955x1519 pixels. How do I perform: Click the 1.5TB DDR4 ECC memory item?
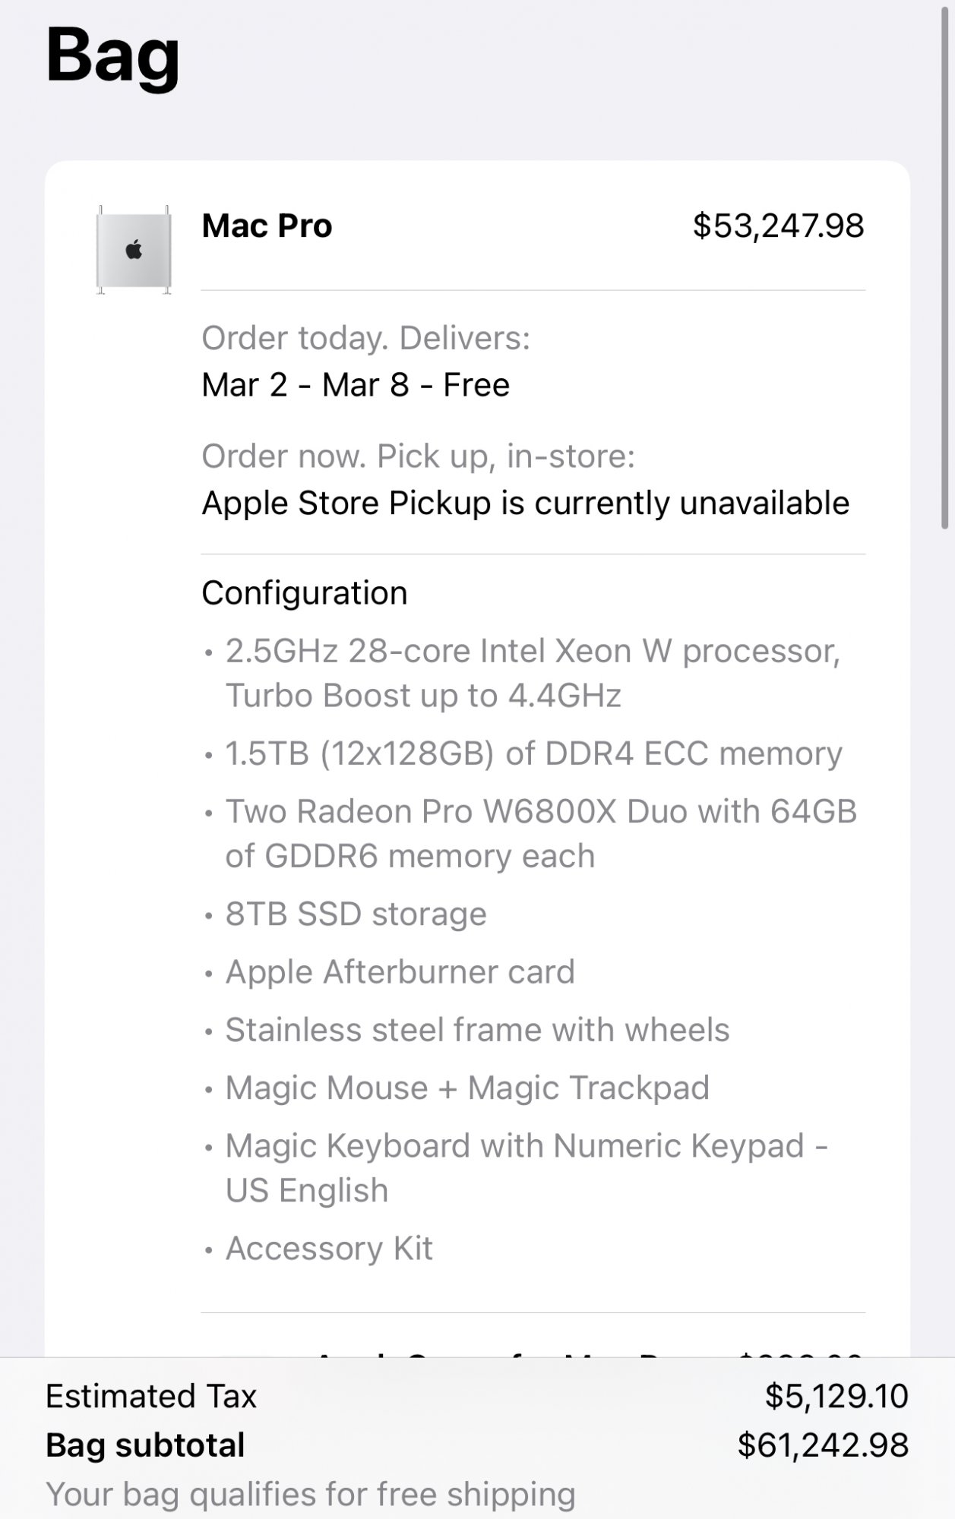point(533,753)
